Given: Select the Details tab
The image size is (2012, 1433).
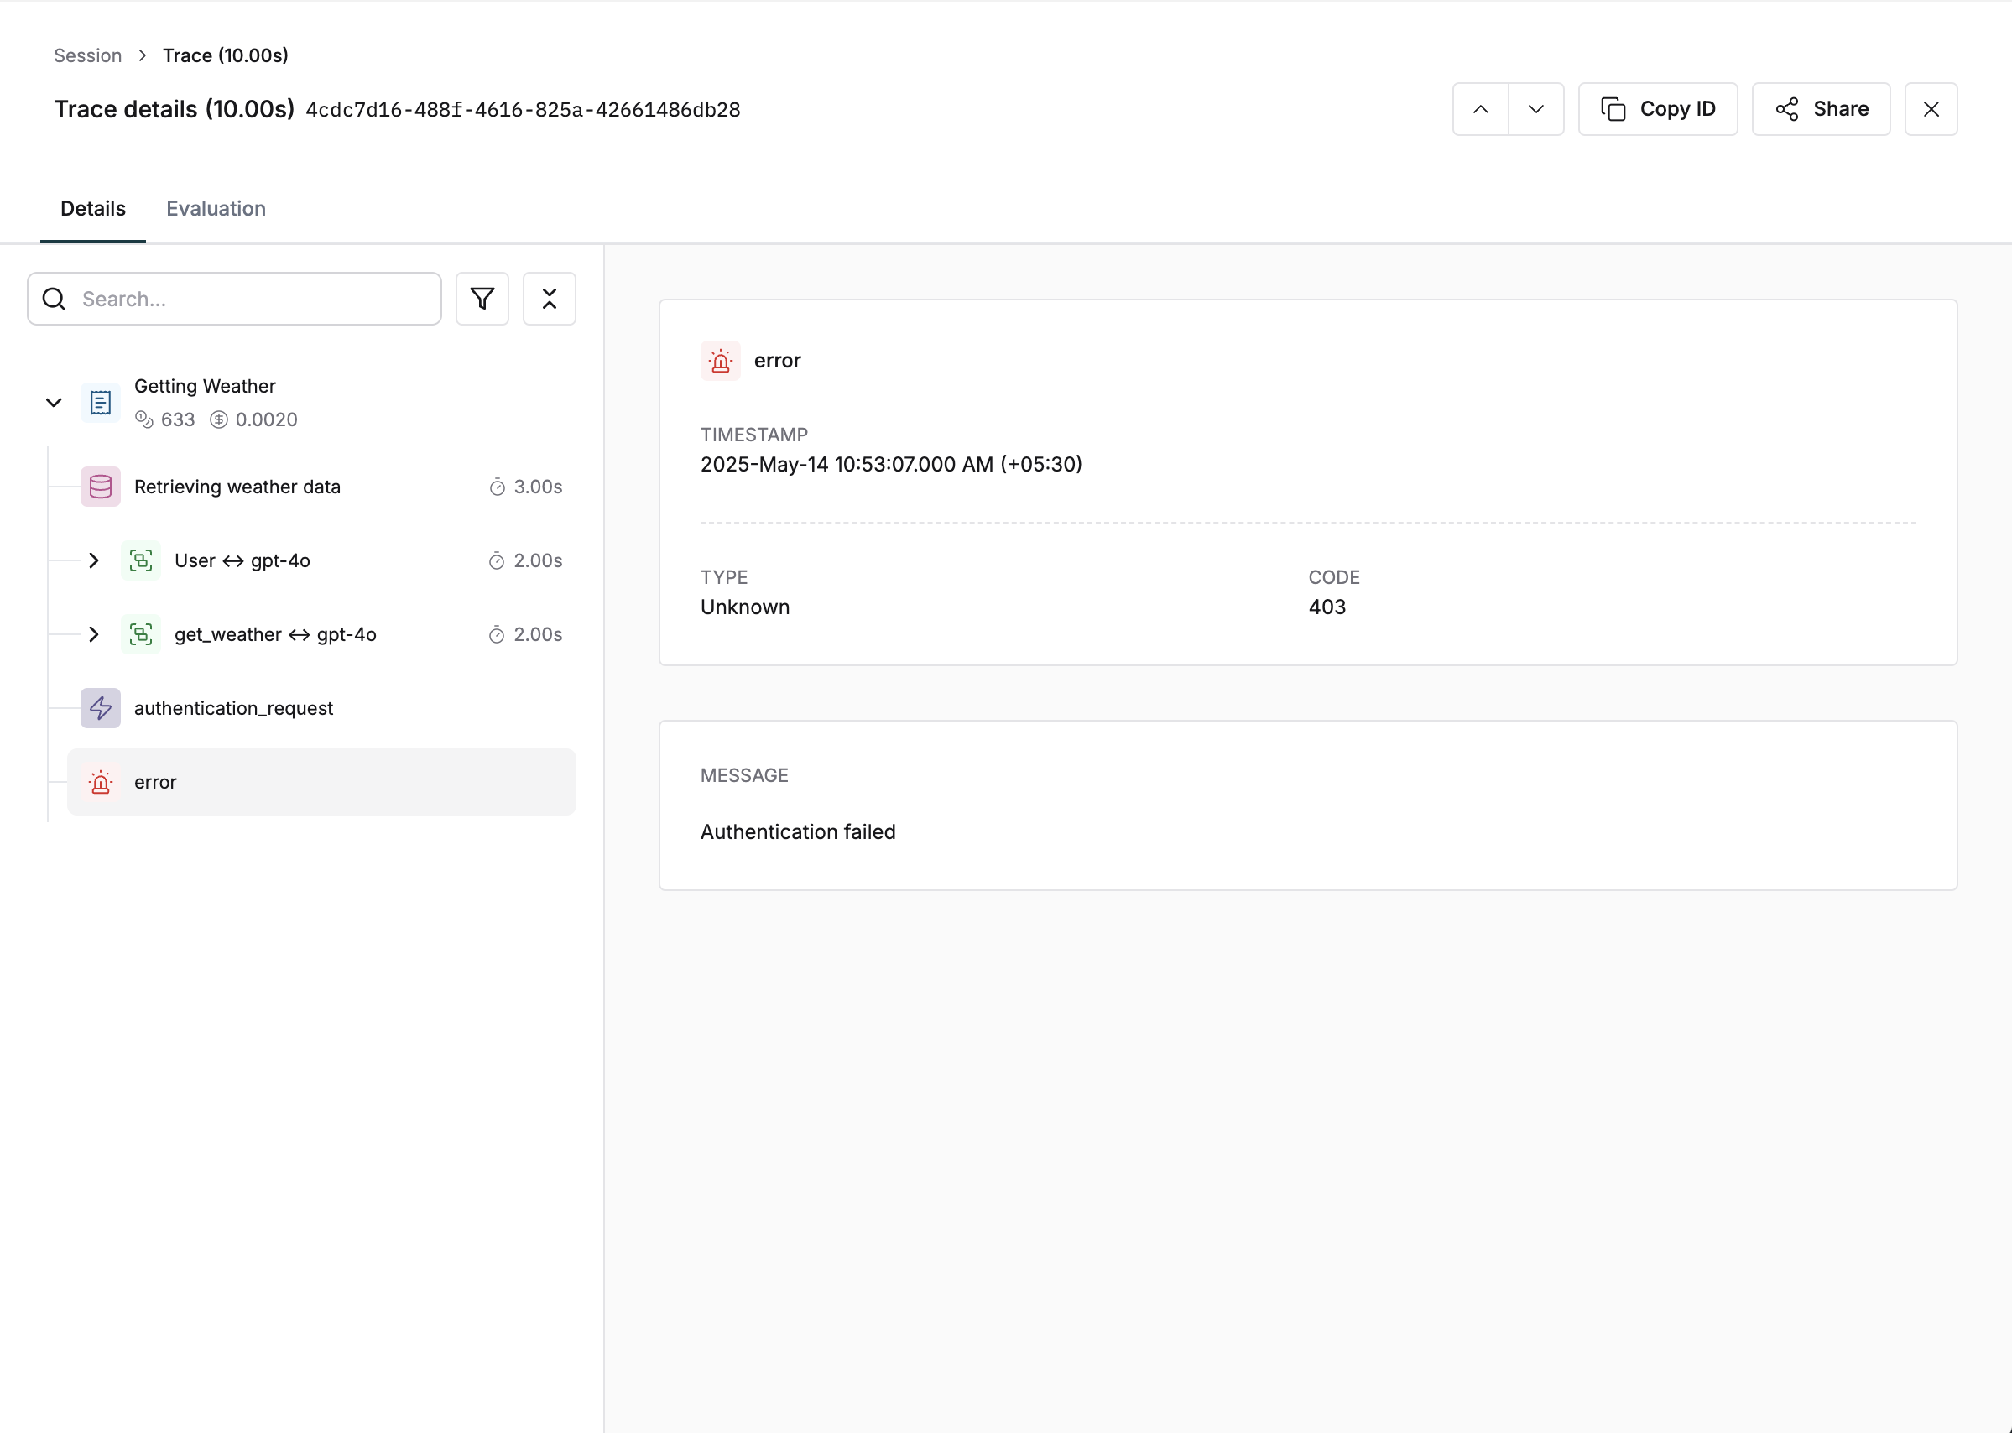Looking at the screenshot, I should (92, 209).
